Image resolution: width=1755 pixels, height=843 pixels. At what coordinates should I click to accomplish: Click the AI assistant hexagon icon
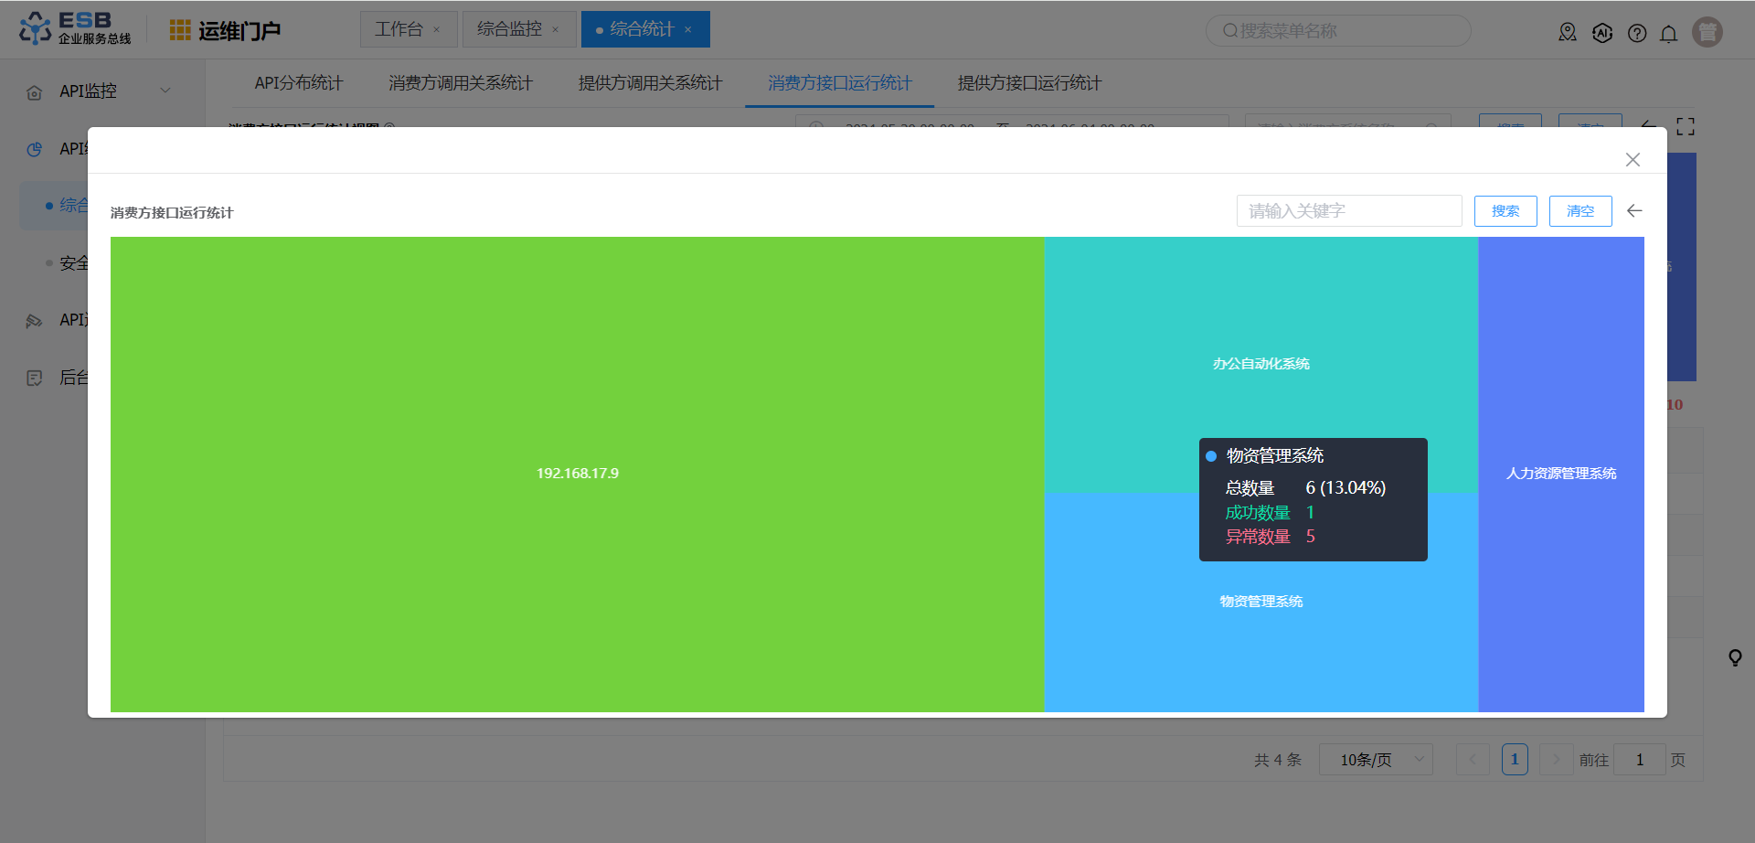(1602, 34)
